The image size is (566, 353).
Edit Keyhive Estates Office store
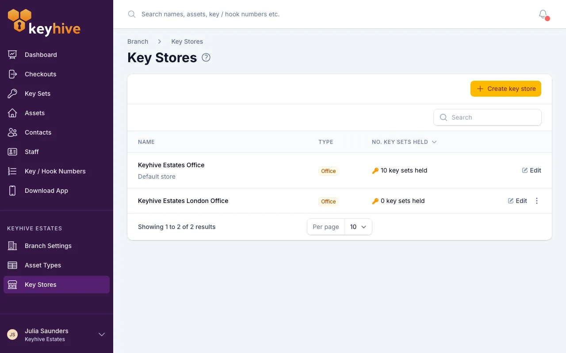[x=532, y=170]
